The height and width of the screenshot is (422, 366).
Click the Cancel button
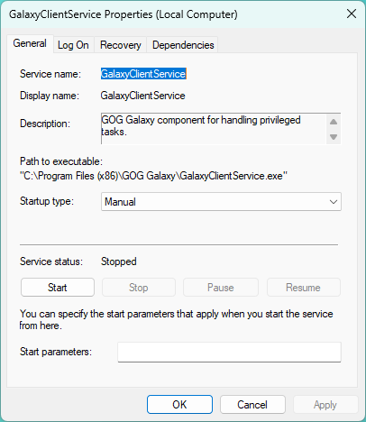252,405
